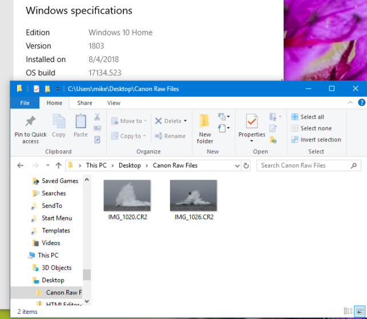367x319 pixels.
Task: Click the Refresh icon beside address bar
Action: pos(247,166)
